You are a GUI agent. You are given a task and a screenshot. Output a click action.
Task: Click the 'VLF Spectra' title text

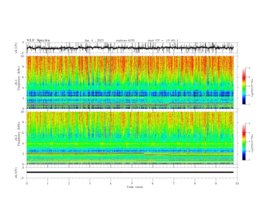pyautogui.click(x=38, y=40)
